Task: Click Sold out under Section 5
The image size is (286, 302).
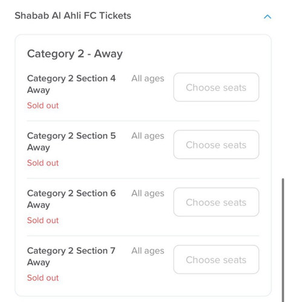Action: click(43, 163)
